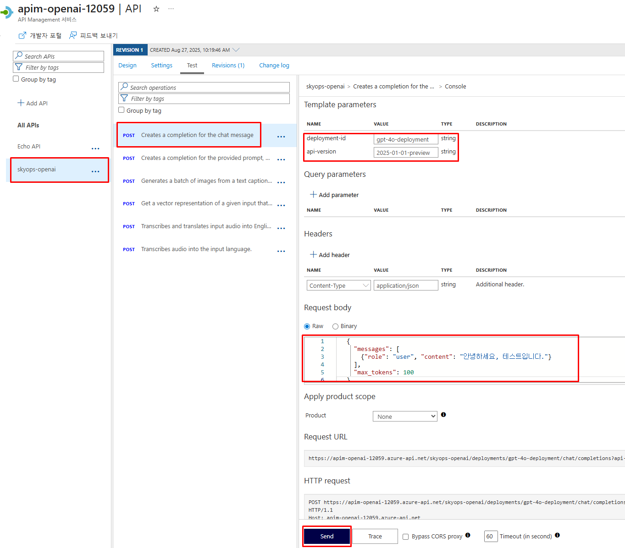Favorite the API using the star icon
Screen dimensions: 625x548
pyautogui.click(x=156, y=9)
